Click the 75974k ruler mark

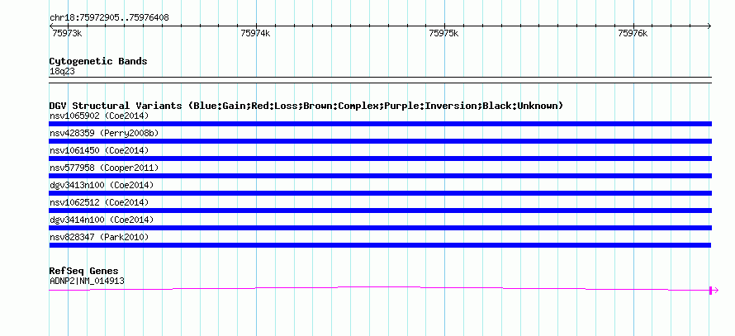[255, 33]
